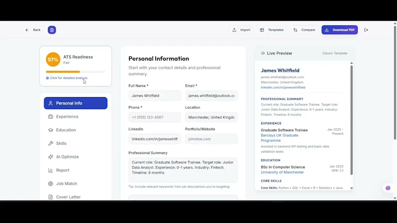Click the Personal Information heading
The width and height of the screenshot is (397, 223).
pos(159,58)
